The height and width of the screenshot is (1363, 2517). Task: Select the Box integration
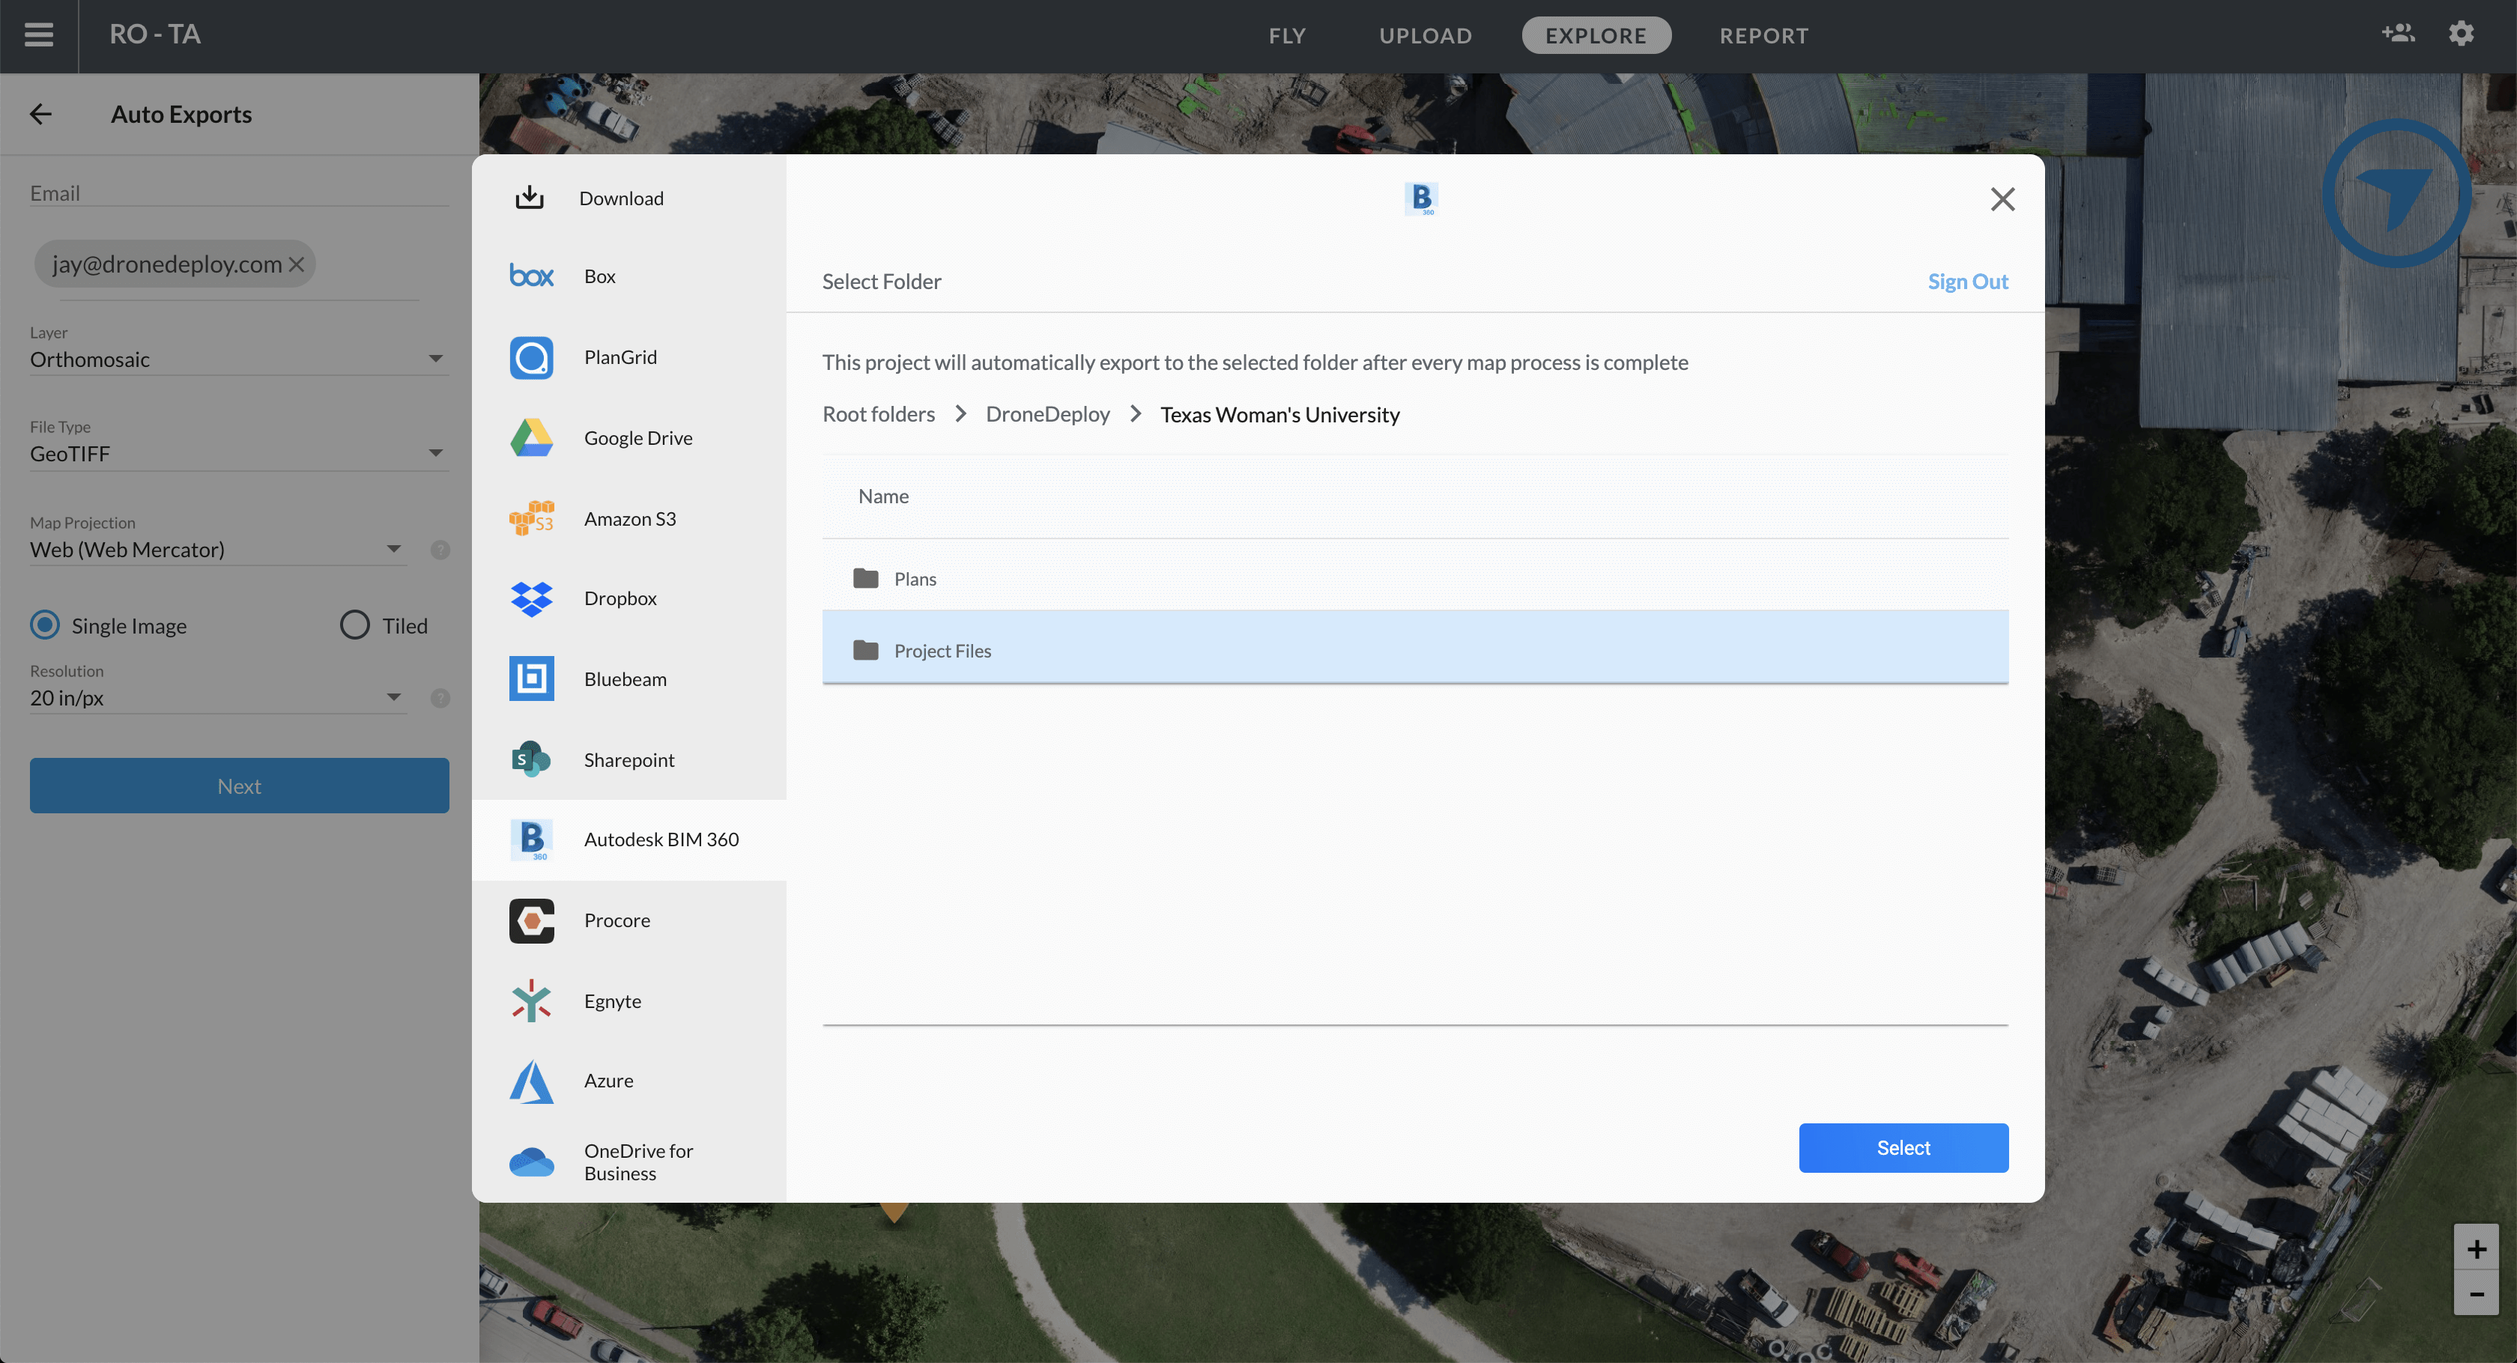(x=629, y=276)
